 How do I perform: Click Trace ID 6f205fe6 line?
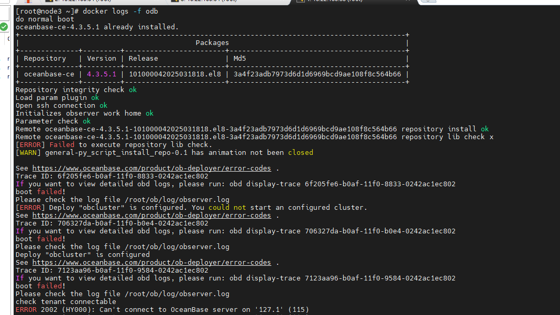click(112, 176)
